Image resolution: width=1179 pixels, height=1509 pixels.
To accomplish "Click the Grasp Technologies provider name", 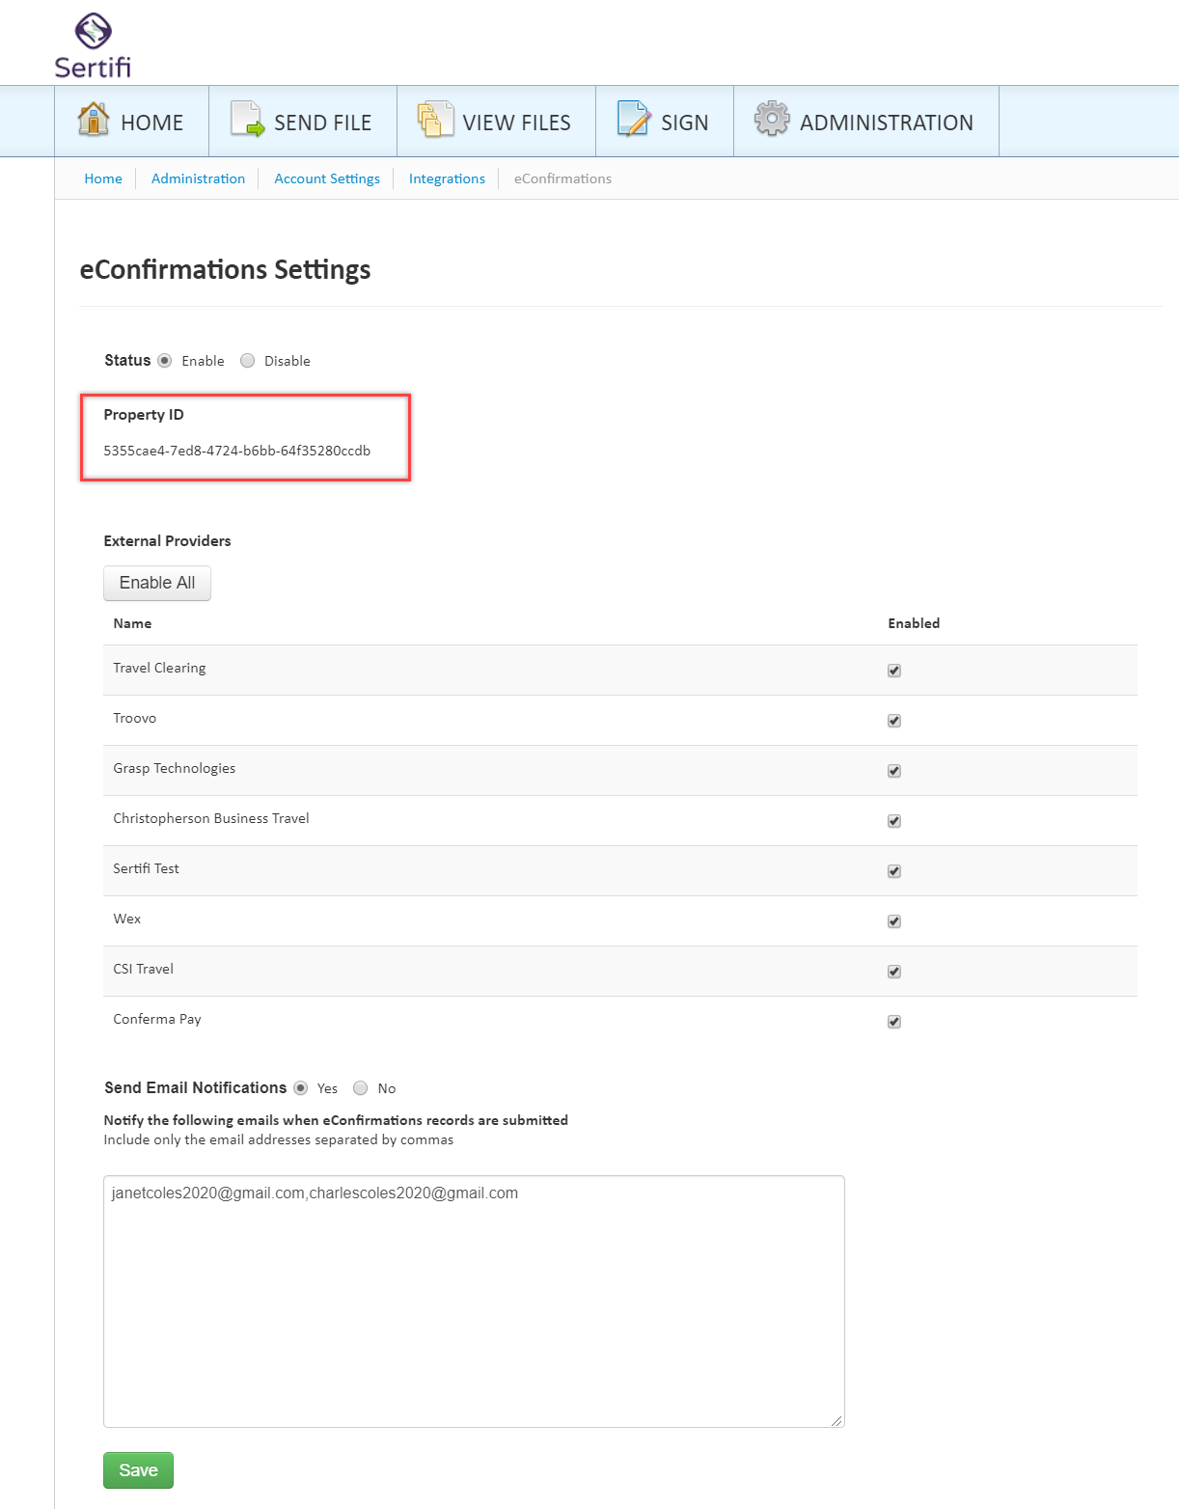I will [175, 768].
